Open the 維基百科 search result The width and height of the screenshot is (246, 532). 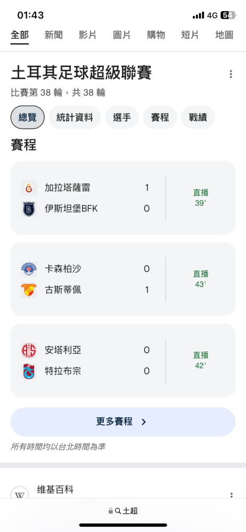click(x=55, y=489)
